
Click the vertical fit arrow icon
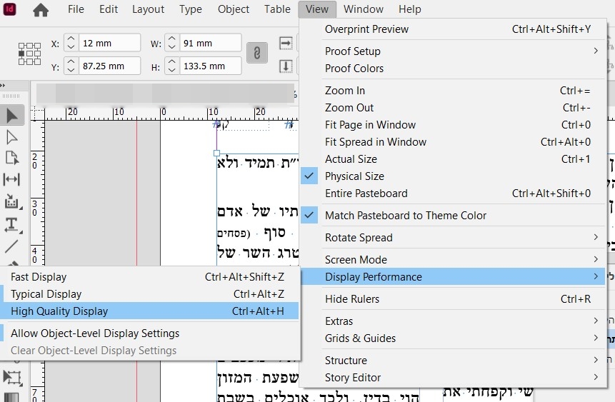[x=286, y=66]
